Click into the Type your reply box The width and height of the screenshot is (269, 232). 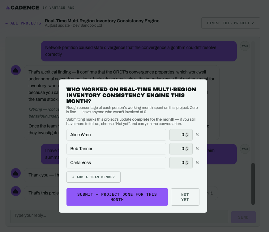[119, 216]
